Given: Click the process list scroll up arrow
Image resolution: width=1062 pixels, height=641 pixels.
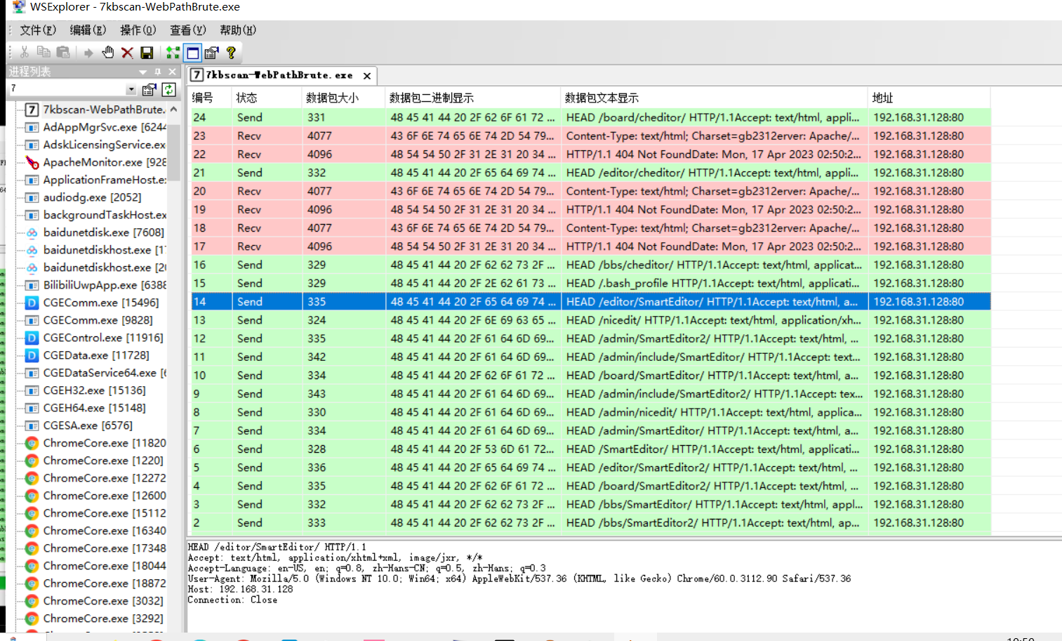Looking at the screenshot, I should [x=173, y=110].
